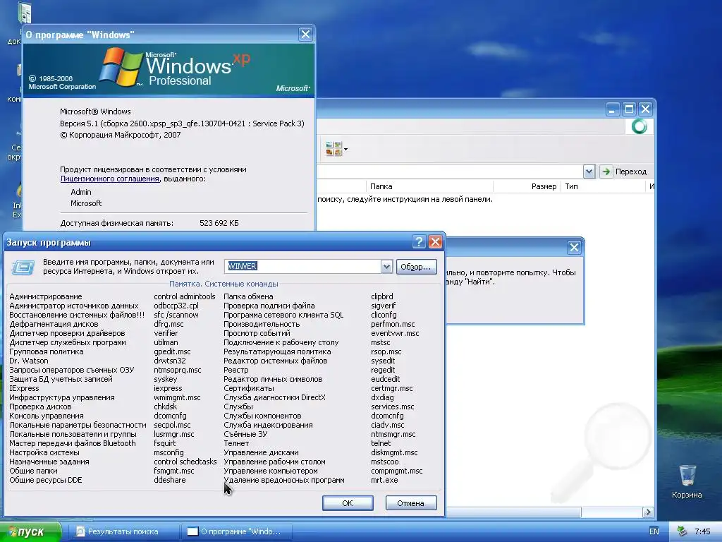Click the text 'lusrmgr.msc'

pyautogui.click(x=174, y=434)
